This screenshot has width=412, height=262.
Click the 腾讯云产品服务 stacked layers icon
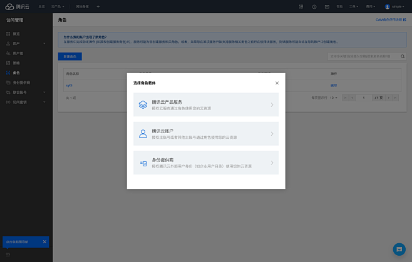tap(143, 104)
